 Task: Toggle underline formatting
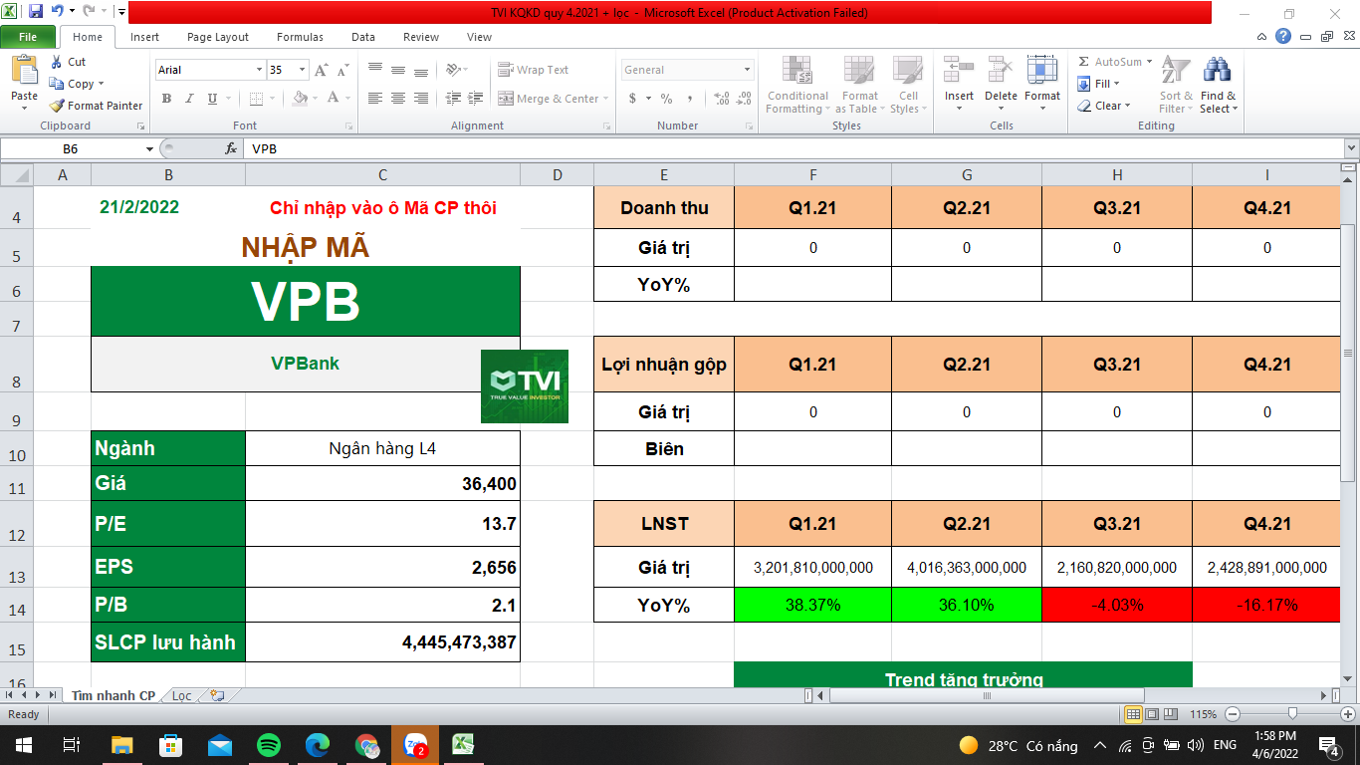pyautogui.click(x=212, y=99)
